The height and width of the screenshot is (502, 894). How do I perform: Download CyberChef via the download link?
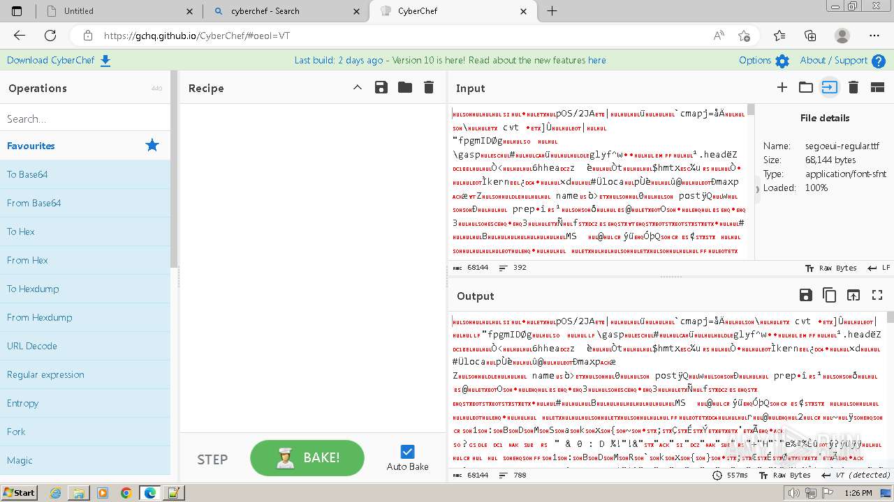tap(59, 61)
